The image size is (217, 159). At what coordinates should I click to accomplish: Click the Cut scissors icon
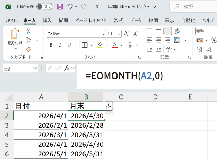(28, 31)
